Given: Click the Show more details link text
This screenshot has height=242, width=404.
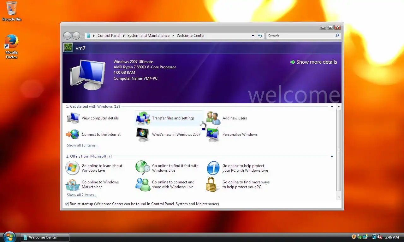Looking at the screenshot, I should tap(317, 62).
